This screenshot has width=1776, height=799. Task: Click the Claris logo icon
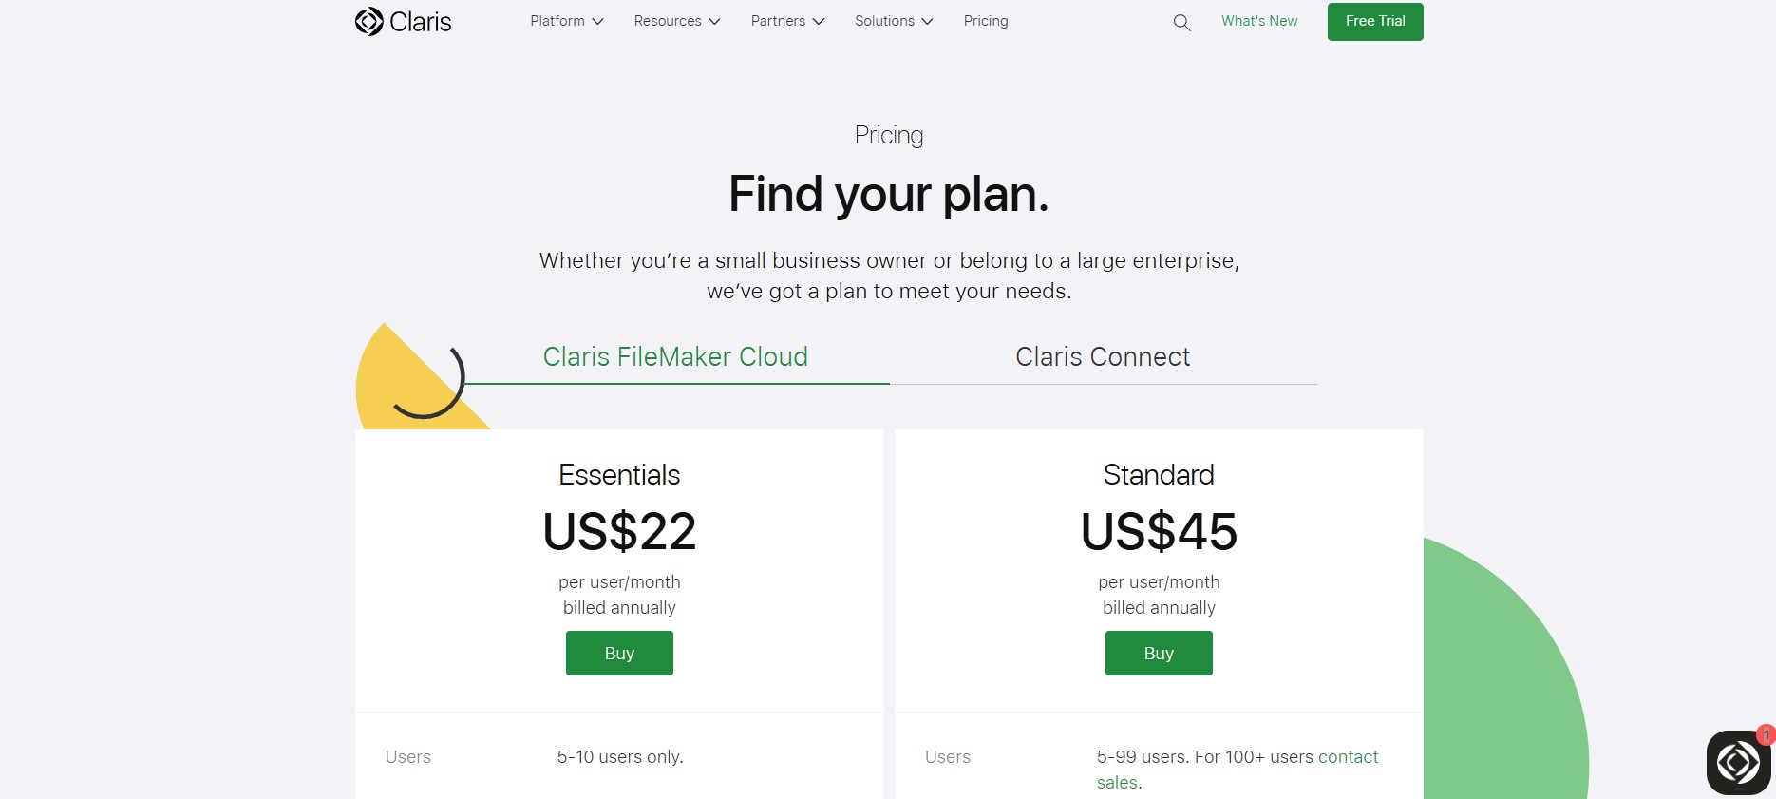[368, 21]
